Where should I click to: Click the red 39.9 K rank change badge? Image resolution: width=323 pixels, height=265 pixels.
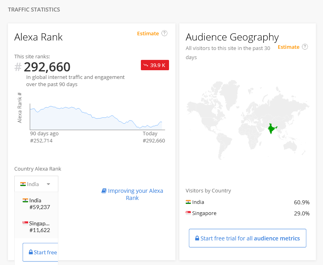click(155, 65)
